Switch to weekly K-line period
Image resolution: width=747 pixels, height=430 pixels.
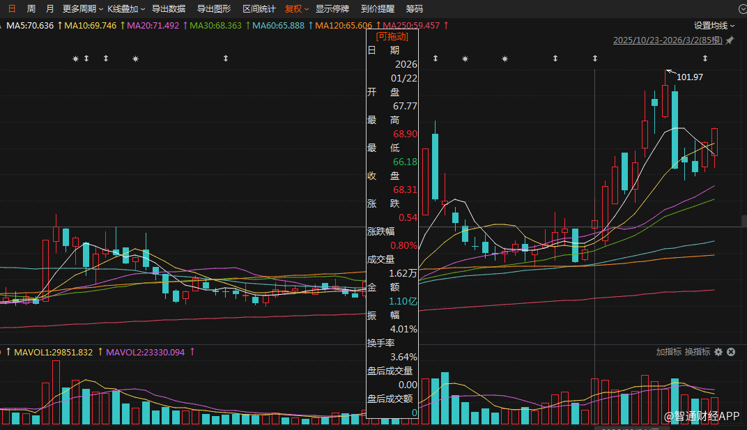pos(31,9)
